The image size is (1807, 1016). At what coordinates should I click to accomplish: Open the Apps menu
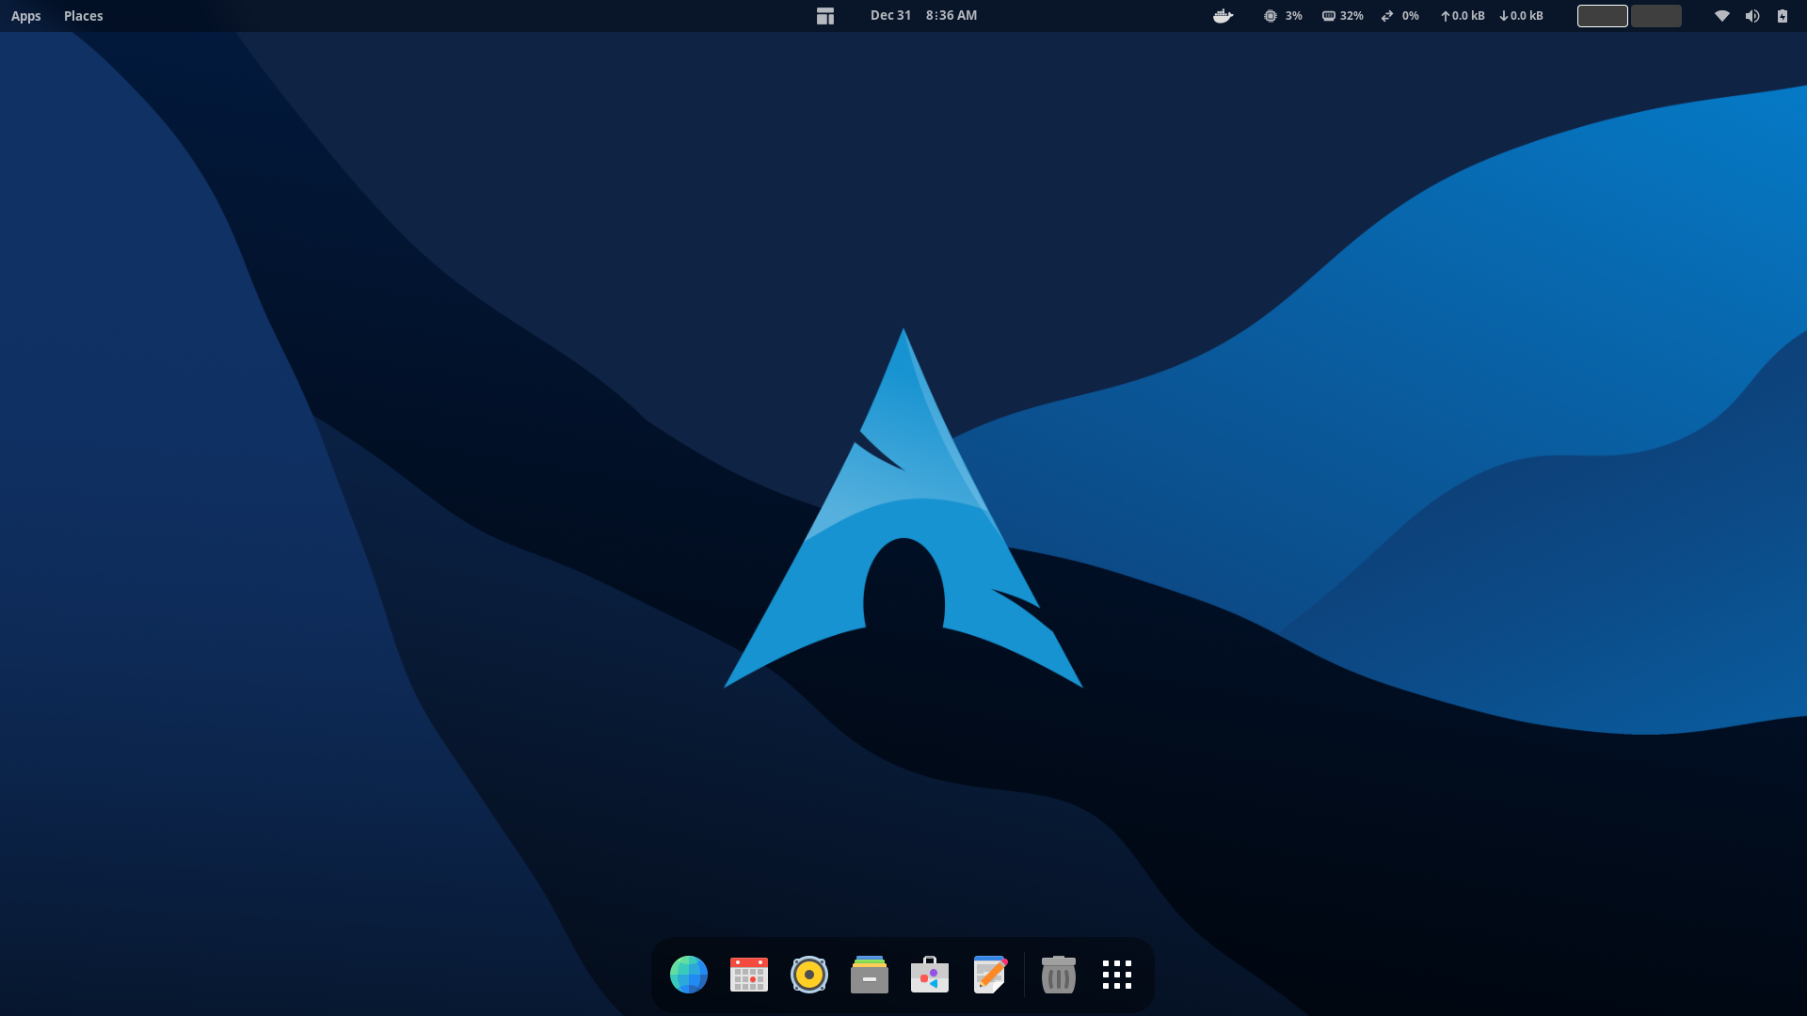coord(26,16)
